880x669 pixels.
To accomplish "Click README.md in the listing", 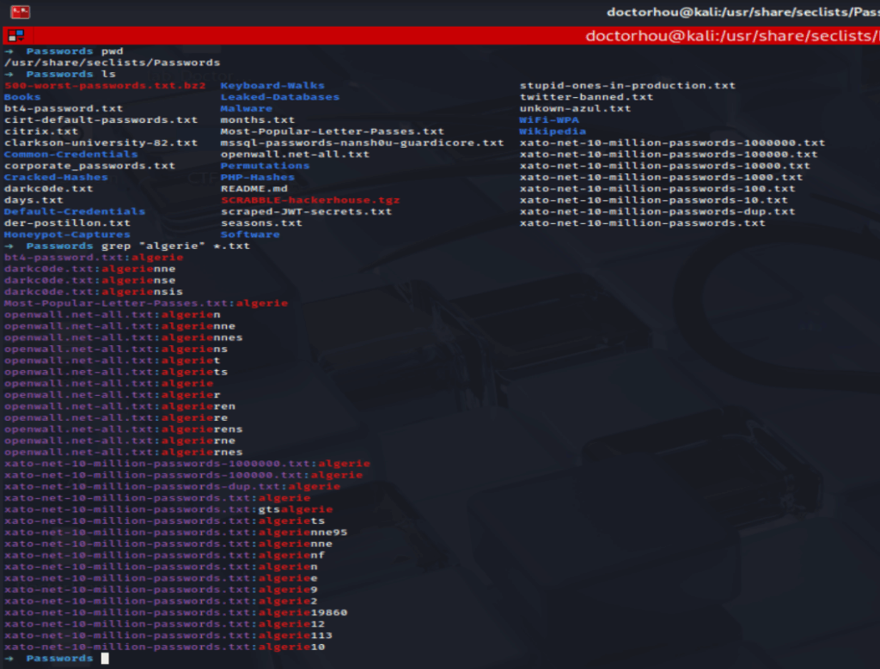I will pos(254,188).
